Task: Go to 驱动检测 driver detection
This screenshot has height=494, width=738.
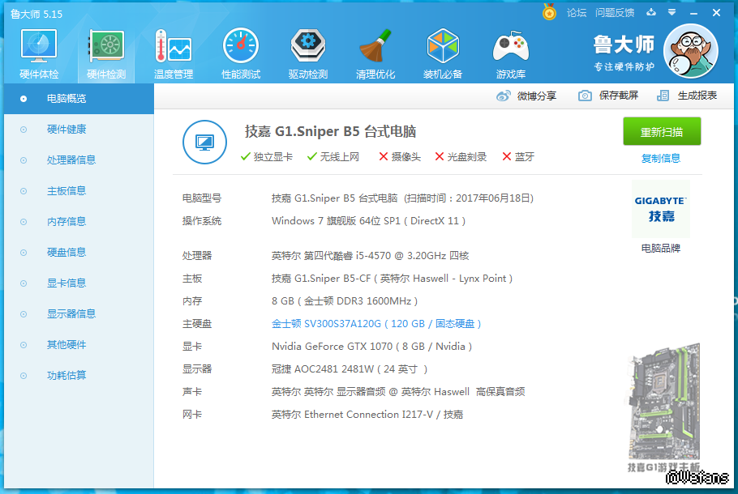Action: [307, 53]
